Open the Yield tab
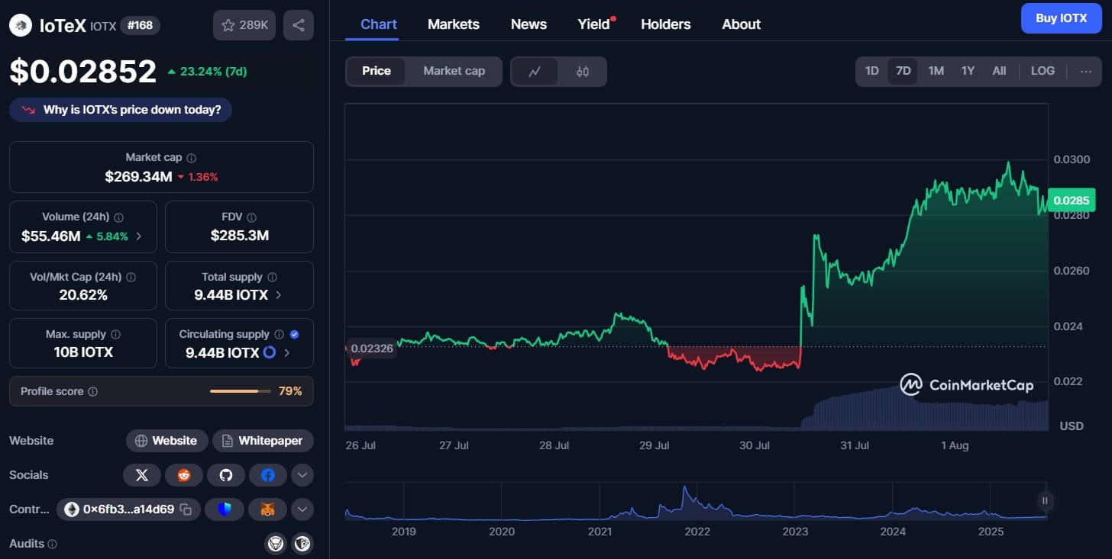The width and height of the screenshot is (1112, 559). point(594,24)
